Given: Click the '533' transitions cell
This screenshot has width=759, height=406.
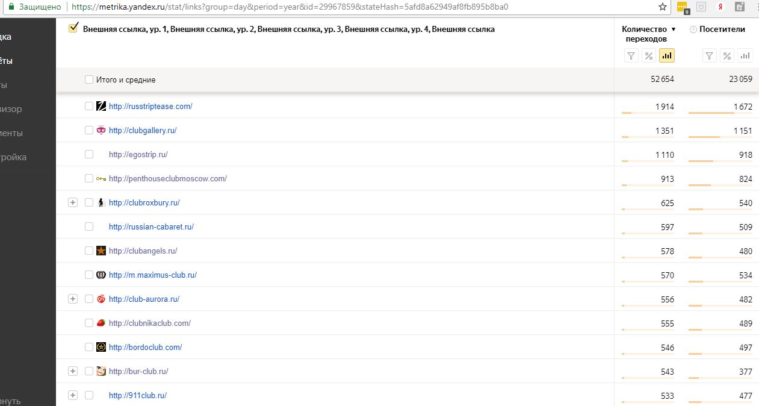Looking at the screenshot, I should [x=668, y=396].
